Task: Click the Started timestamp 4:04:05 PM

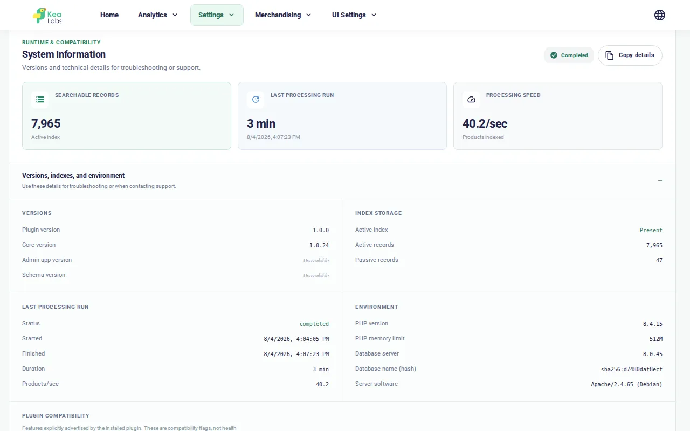Action: point(296,339)
